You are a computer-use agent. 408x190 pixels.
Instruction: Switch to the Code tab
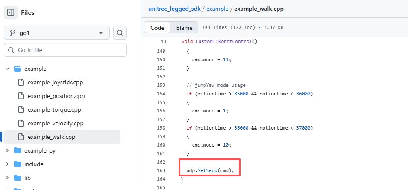coord(157,28)
